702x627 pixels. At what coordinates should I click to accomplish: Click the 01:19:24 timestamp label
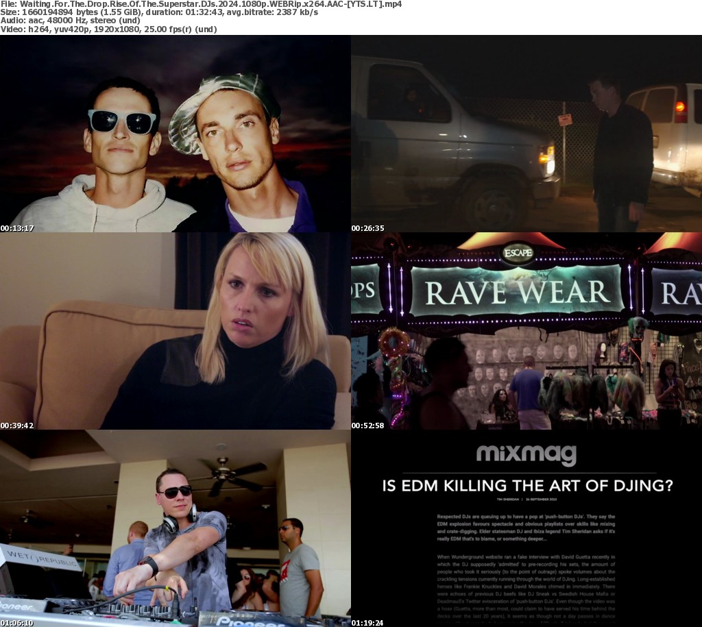point(367,623)
